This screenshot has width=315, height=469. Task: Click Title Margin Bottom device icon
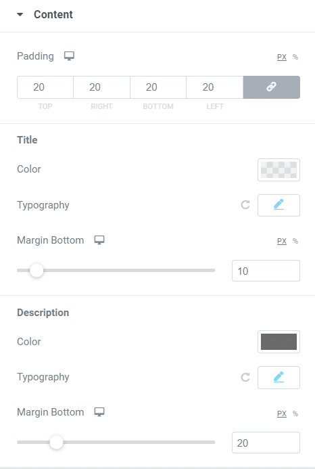tap(99, 240)
